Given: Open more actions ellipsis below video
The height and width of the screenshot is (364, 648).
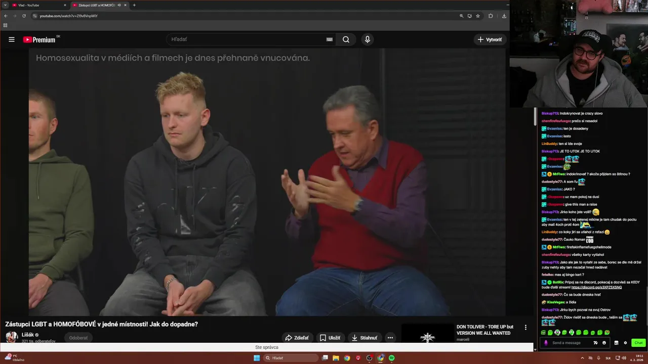Looking at the screenshot, I should point(390,338).
